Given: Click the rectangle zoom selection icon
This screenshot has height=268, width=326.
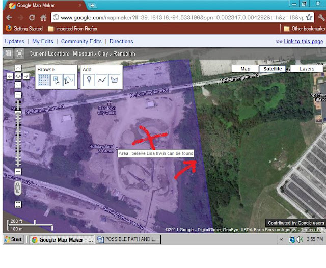Looking at the screenshot, I should point(18,205).
